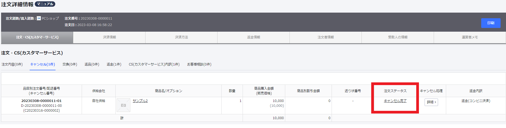Select the 注文・CS(カスタマーサービス) main tab
Viewport: 506px width, 128px height.
37,37
